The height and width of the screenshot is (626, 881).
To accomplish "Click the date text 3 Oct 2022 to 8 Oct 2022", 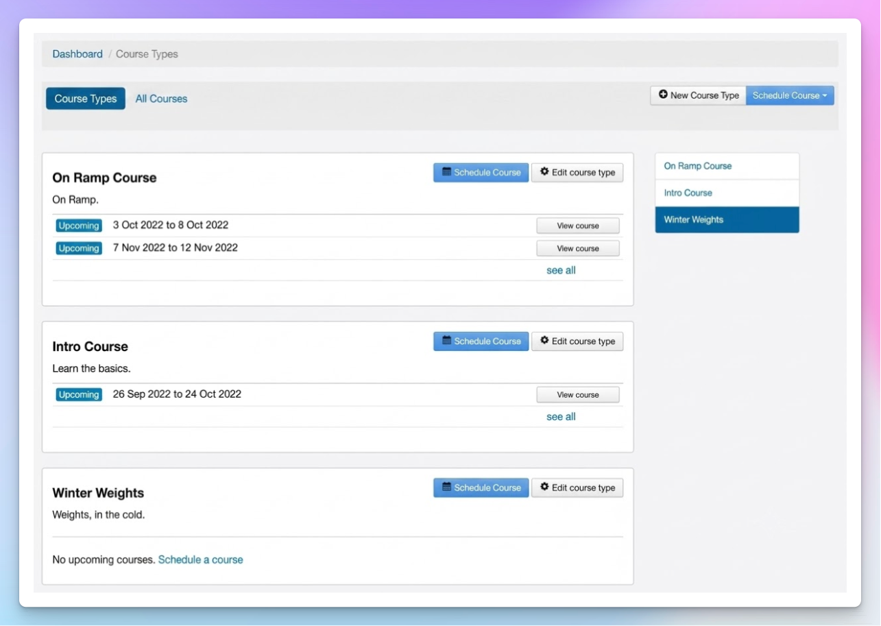I will 171,225.
